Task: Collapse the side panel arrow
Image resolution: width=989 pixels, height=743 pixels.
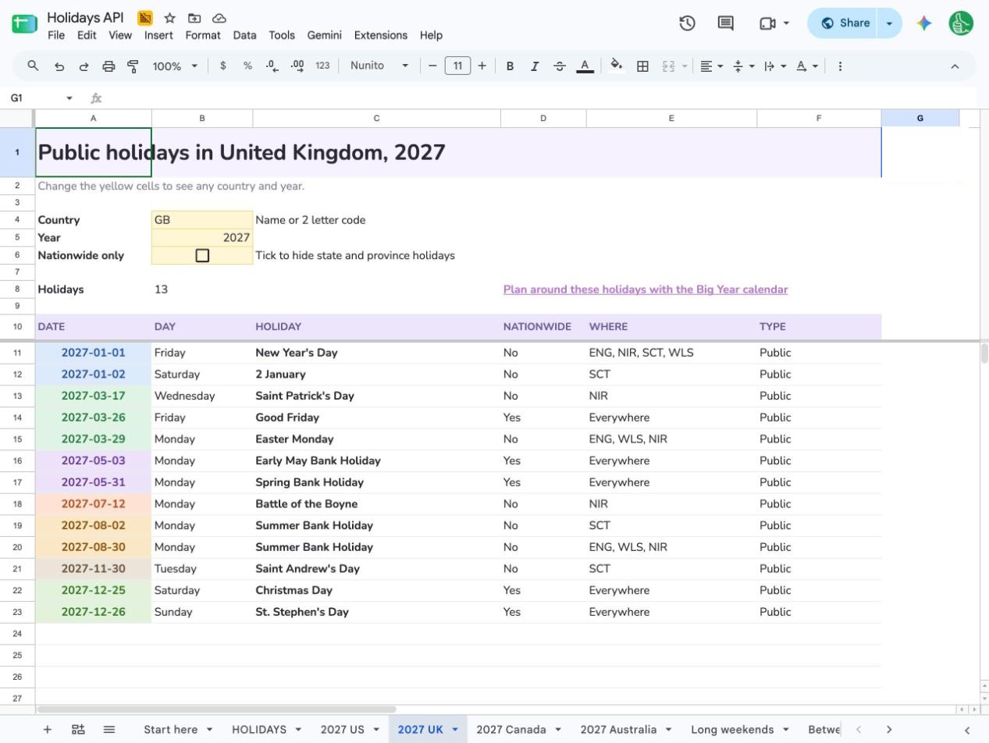Action: (x=967, y=730)
